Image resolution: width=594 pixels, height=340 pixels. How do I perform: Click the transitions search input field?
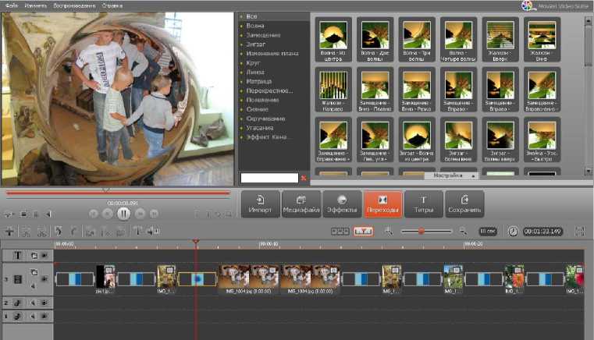pos(269,179)
